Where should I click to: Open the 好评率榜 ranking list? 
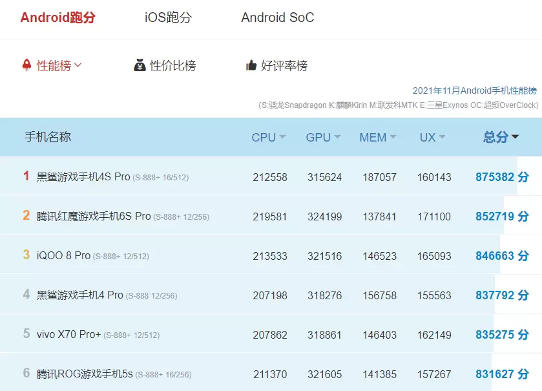[x=284, y=65]
